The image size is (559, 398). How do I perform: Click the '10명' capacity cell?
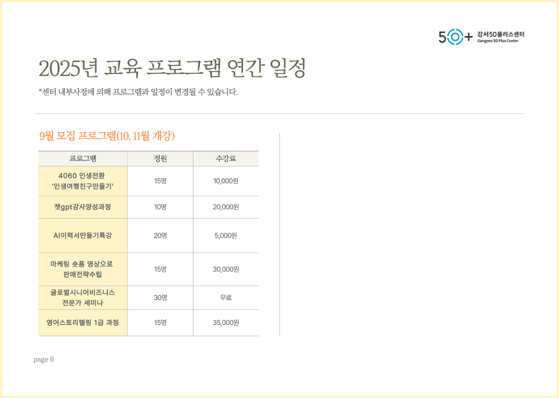(161, 207)
